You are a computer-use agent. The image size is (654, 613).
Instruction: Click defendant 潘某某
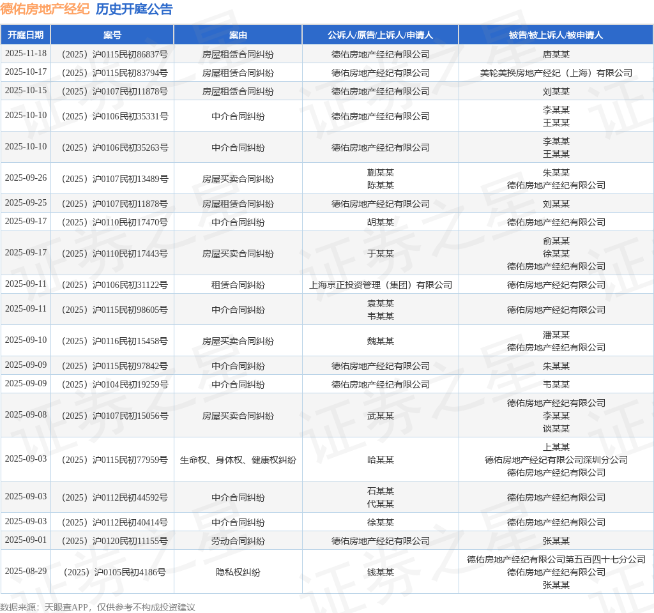tap(556, 335)
